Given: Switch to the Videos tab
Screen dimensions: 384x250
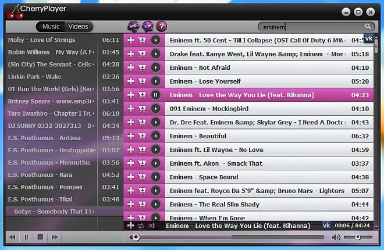Looking at the screenshot, I should (x=79, y=26).
